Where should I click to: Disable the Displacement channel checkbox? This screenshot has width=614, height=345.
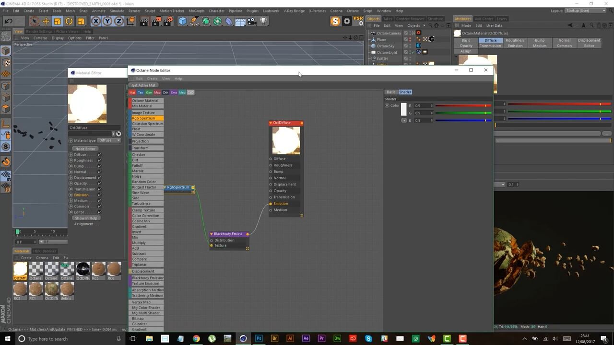tap(99, 178)
